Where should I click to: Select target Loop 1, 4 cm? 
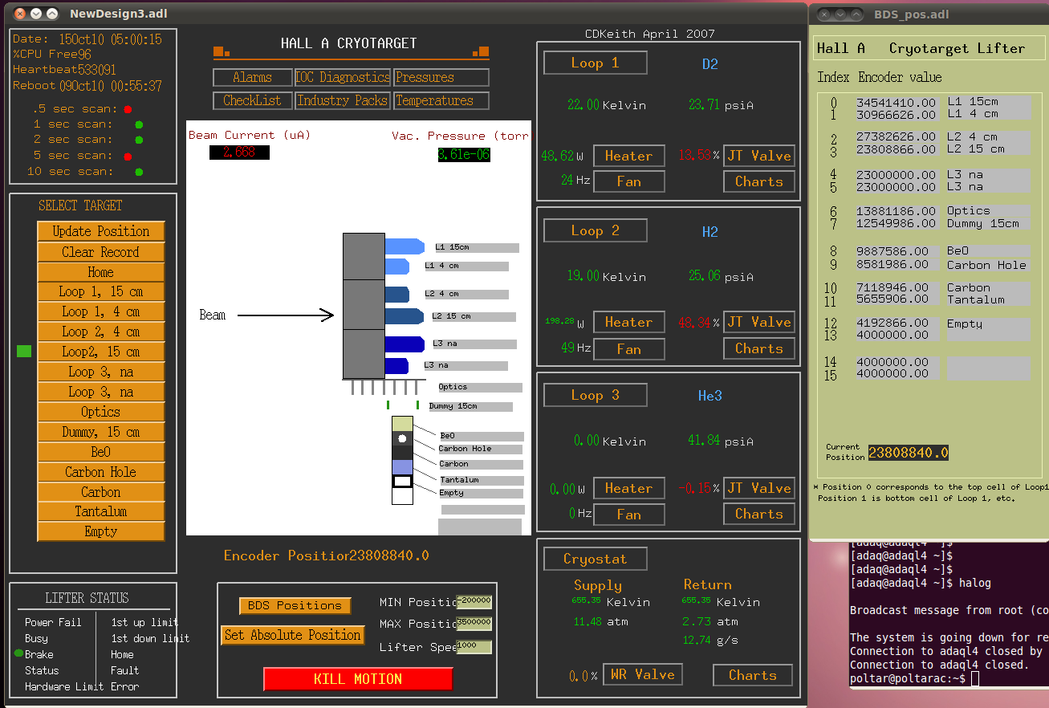[101, 312]
